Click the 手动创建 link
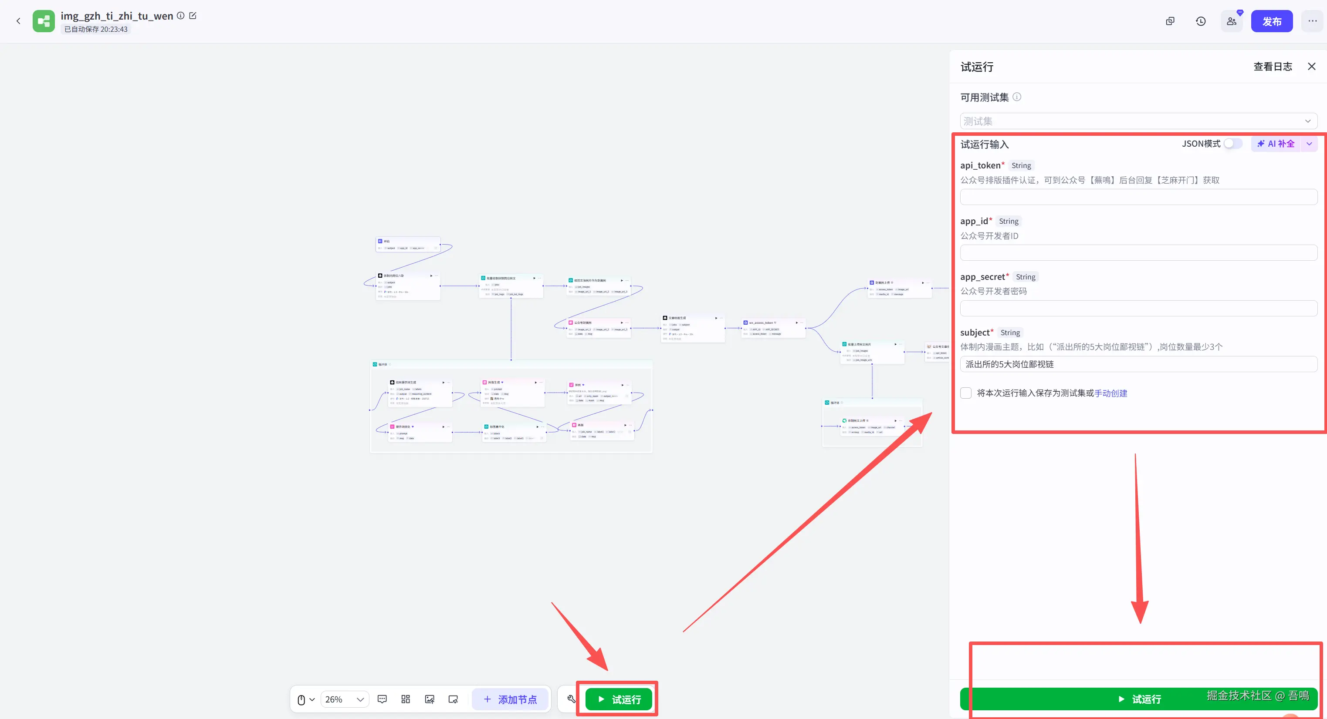This screenshot has height=719, width=1327. pyautogui.click(x=1110, y=393)
